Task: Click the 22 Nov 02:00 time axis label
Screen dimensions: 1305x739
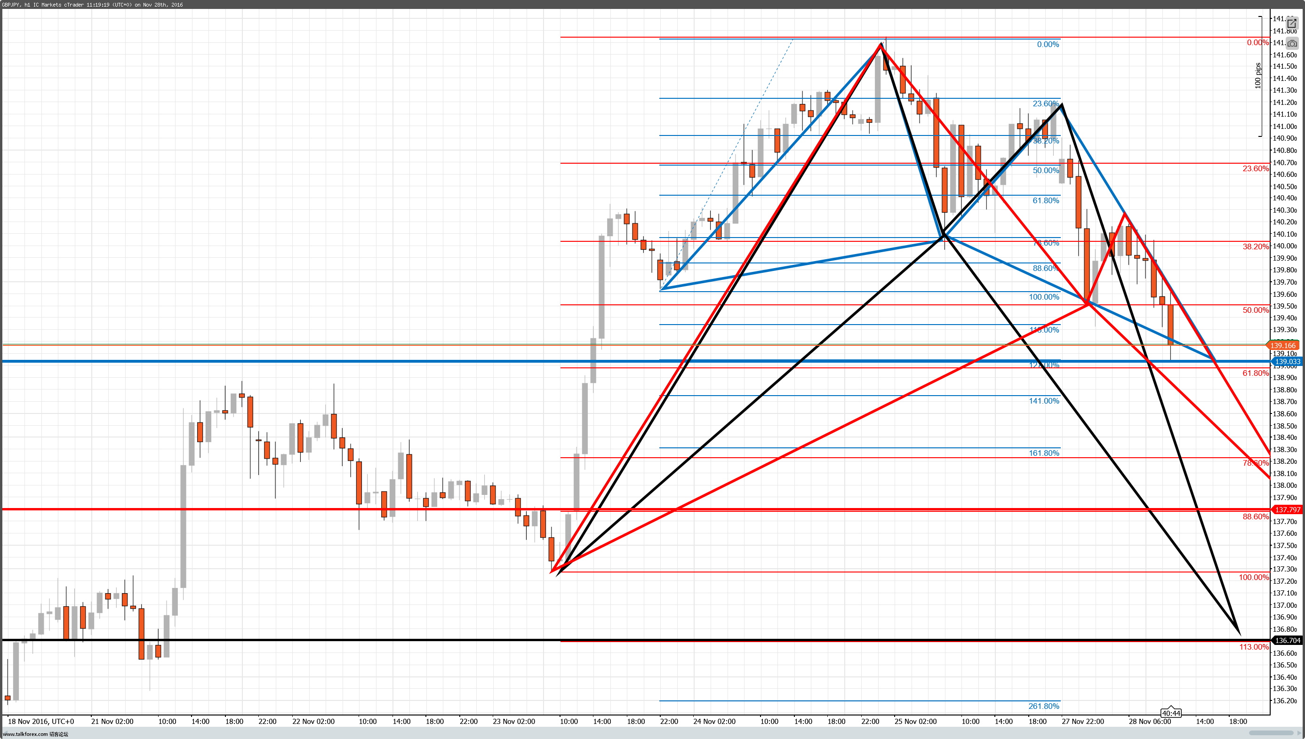Action: [x=313, y=721]
